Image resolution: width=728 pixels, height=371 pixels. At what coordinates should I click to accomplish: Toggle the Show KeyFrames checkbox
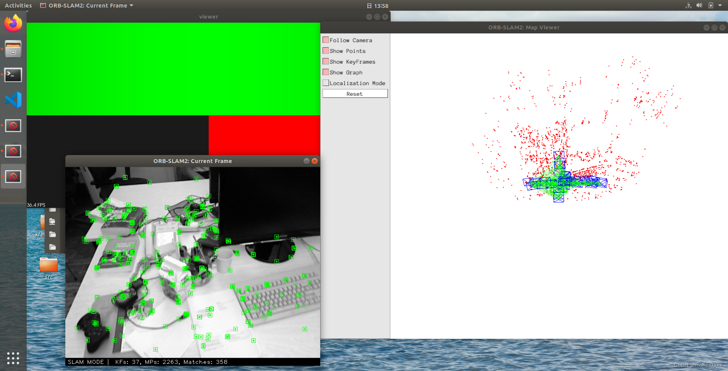(325, 61)
